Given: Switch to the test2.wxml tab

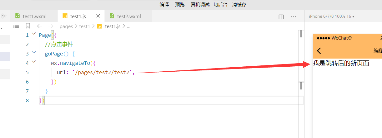Looking at the screenshot, I should coord(129,16).
